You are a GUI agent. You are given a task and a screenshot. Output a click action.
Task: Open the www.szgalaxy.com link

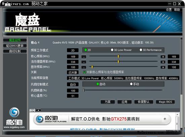coord(14,127)
